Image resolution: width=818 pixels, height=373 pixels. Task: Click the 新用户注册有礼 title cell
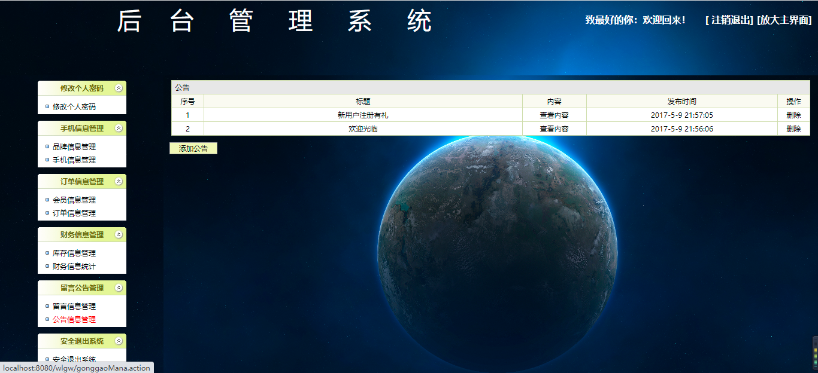point(363,115)
